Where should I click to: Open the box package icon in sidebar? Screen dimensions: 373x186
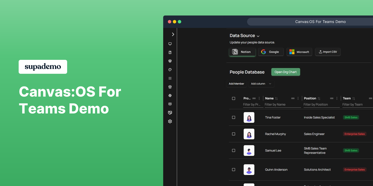point(170,61)
